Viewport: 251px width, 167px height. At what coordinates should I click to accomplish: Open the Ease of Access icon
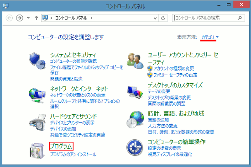point(135,147)
